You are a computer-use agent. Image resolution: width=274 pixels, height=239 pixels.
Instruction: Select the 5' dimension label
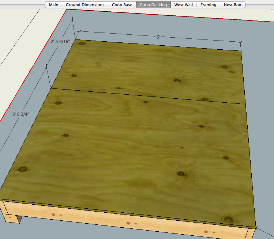click(x=158, y=37)
